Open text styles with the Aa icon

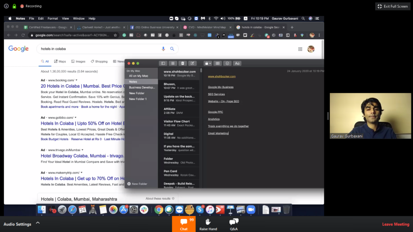point(237,63)
